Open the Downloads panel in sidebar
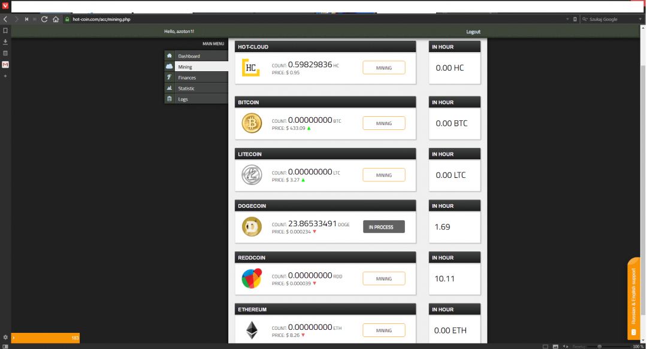Image resolution: width=647 pixels, height=349 pixels. point(5,42)
